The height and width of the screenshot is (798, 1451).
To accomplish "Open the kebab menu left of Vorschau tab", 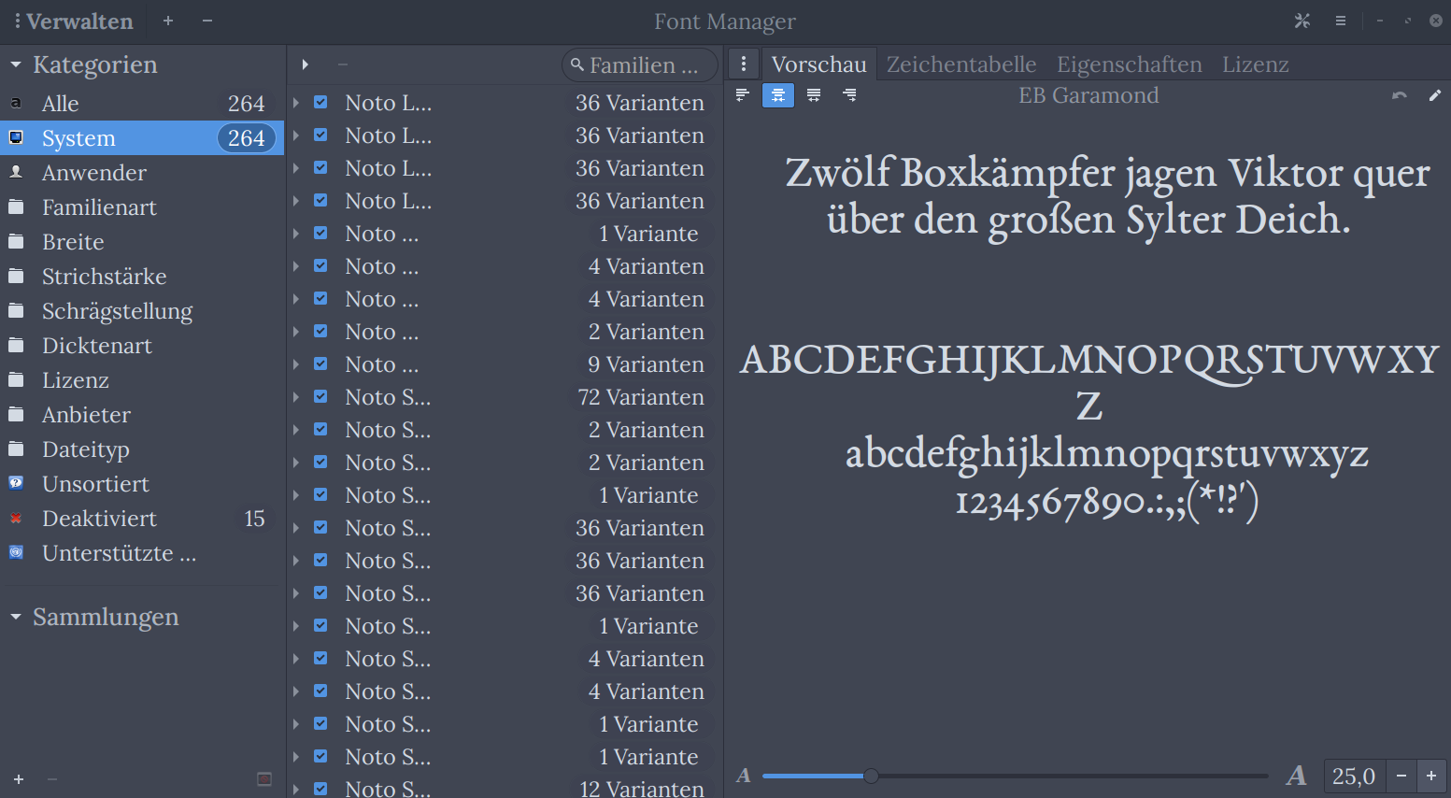I will click(x=744, y=64).
